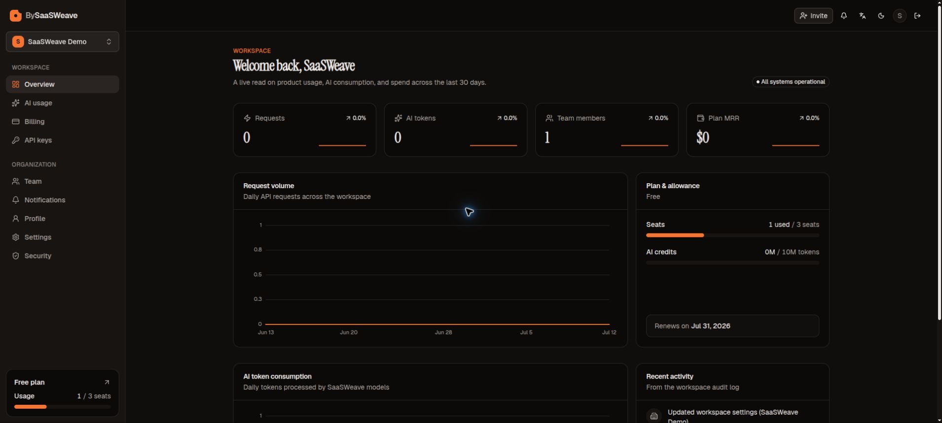Go to Notifications in sidebar
The height and width of the screenshot is (423, 942).
tap(63, 200)
